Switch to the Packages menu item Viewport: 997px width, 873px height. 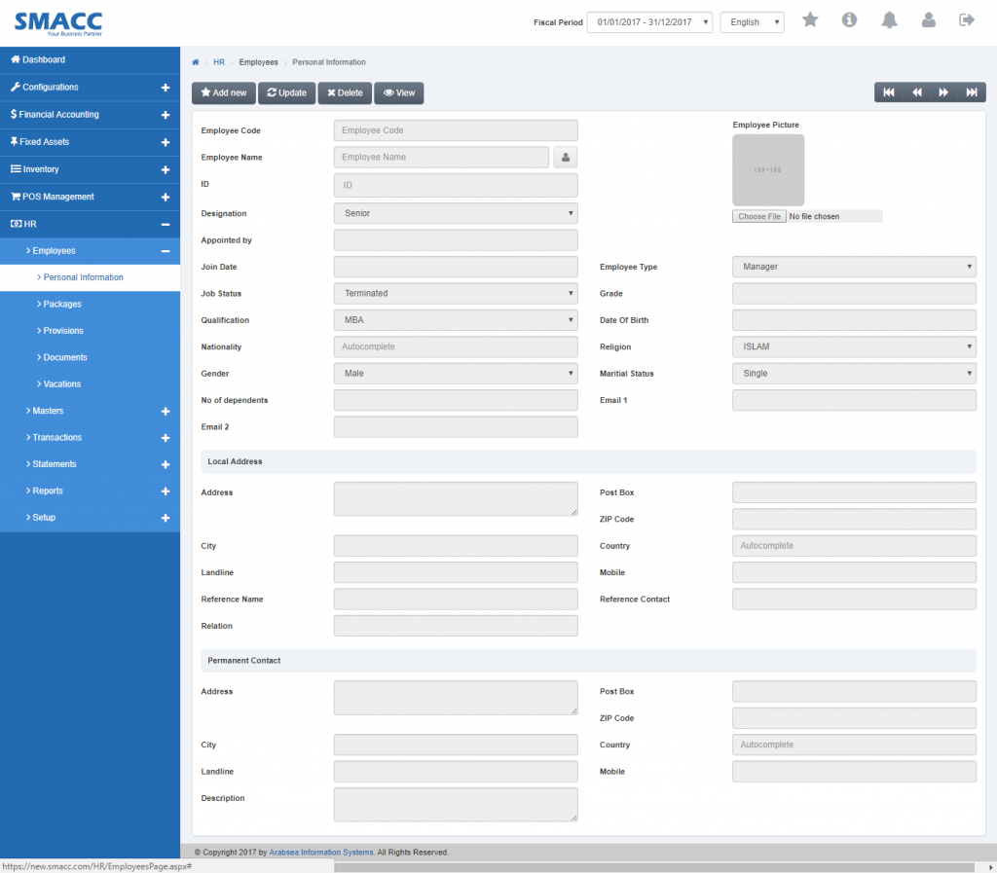(x=63, y=304)
